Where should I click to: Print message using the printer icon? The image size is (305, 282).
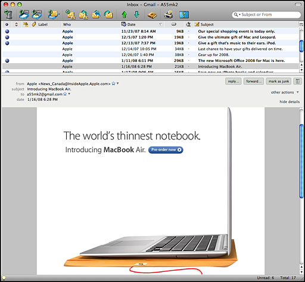pos(169,14)
